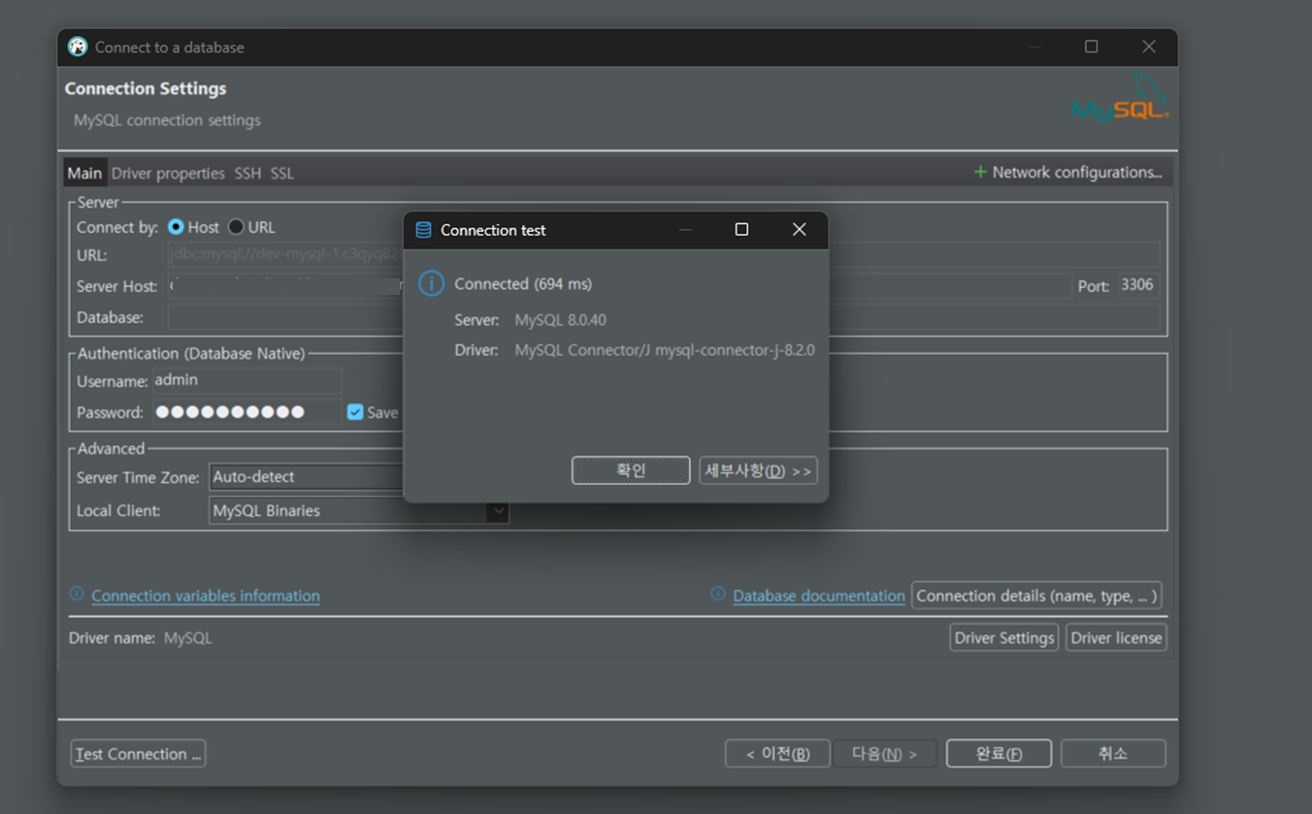This screenshot has height=814, width=1312.
Task: Click the Driver name value MySQL
Action: 188,637
